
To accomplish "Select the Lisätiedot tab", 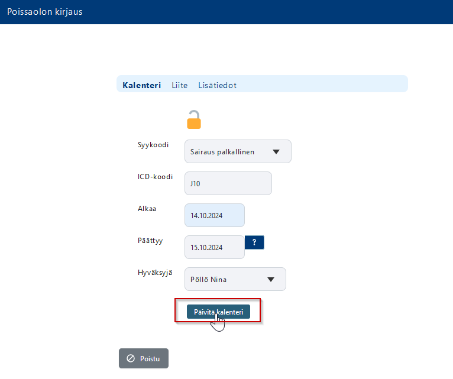I will [x=217, y=85].
